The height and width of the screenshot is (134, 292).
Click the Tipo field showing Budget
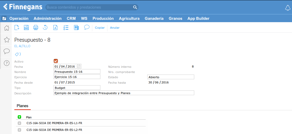point(77,88)
